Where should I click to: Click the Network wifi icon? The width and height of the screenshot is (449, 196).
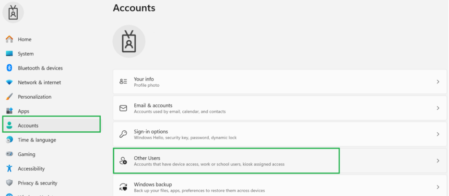pyautogui.click(x=10, y=82)
